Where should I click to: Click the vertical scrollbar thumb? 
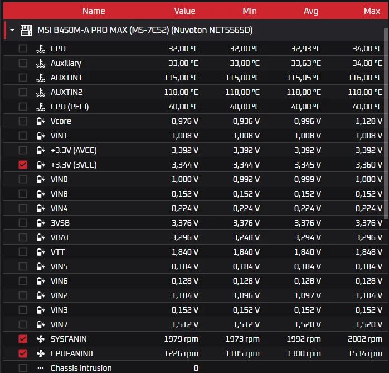click(386, 123)
